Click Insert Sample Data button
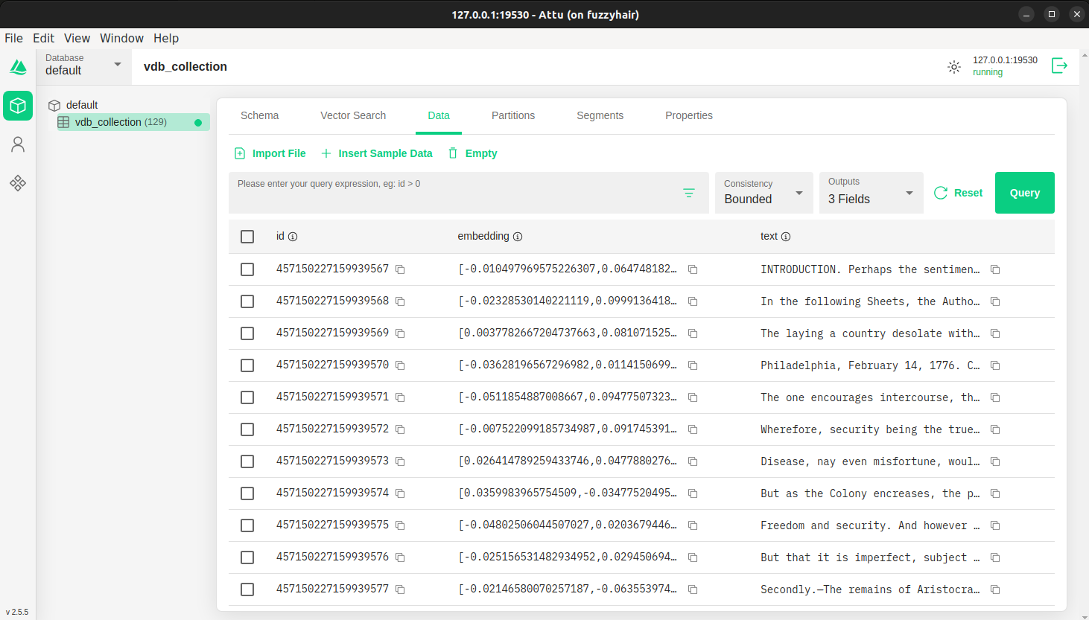 (377, 153)
